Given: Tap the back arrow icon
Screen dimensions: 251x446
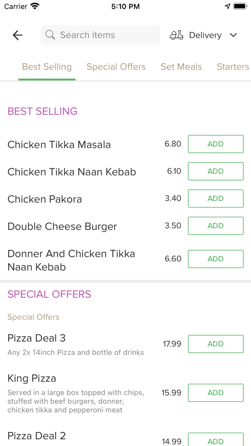Looking at the screenshot, I should 18,35.
